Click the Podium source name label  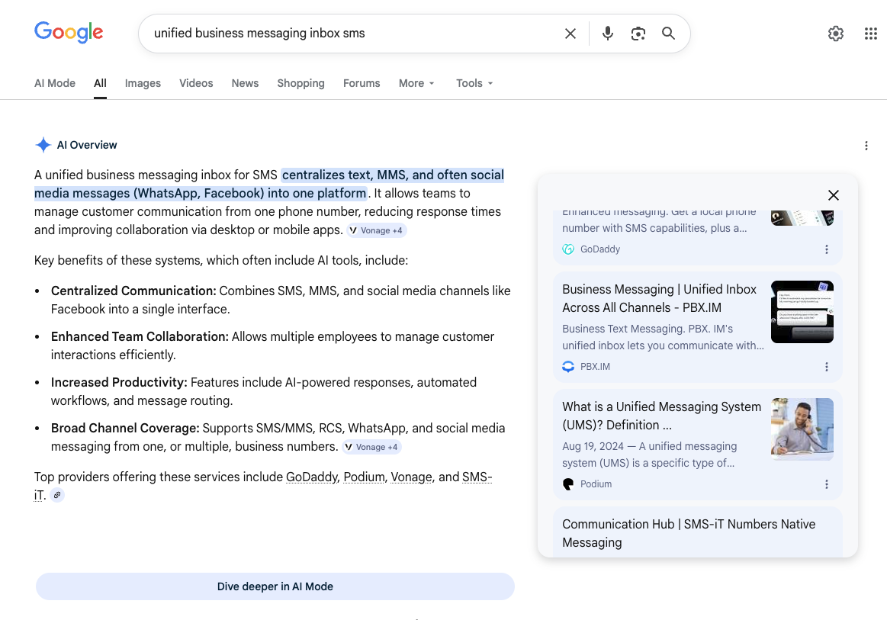[596, 484]
